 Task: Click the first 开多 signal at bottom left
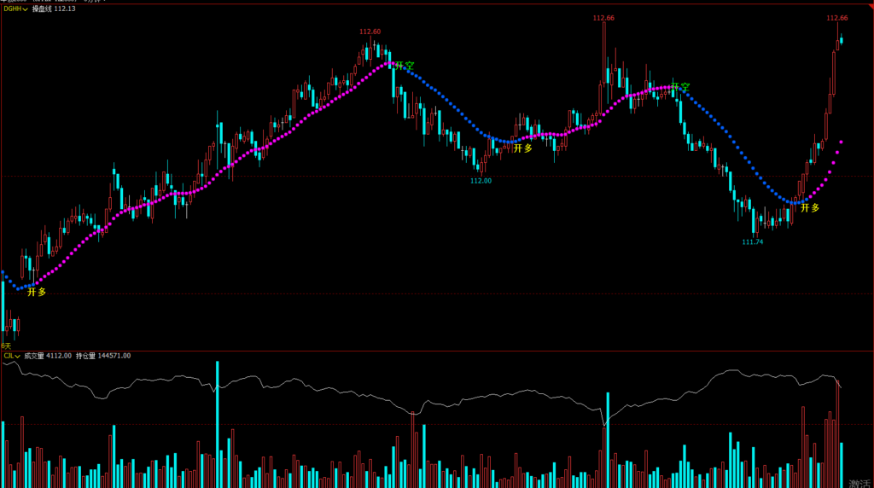(x=37, y=292)
